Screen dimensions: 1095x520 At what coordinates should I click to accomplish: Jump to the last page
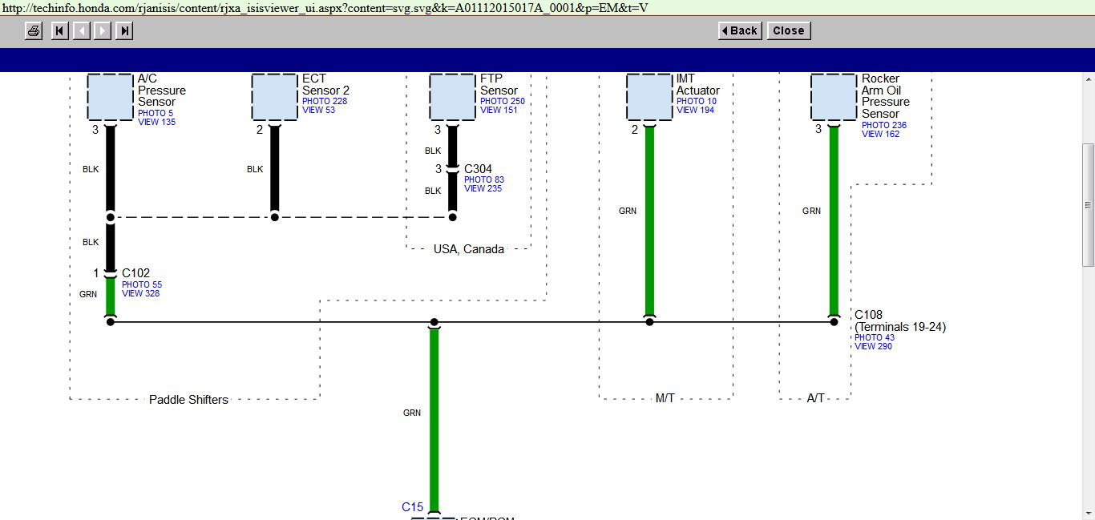[x=124, y=31]
